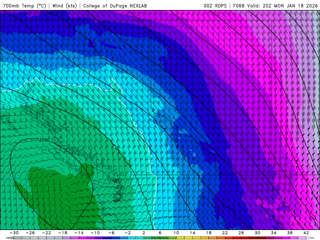Click the -22 color scale label
Viewport: 320px width, 240px height.
pos(46,233)
